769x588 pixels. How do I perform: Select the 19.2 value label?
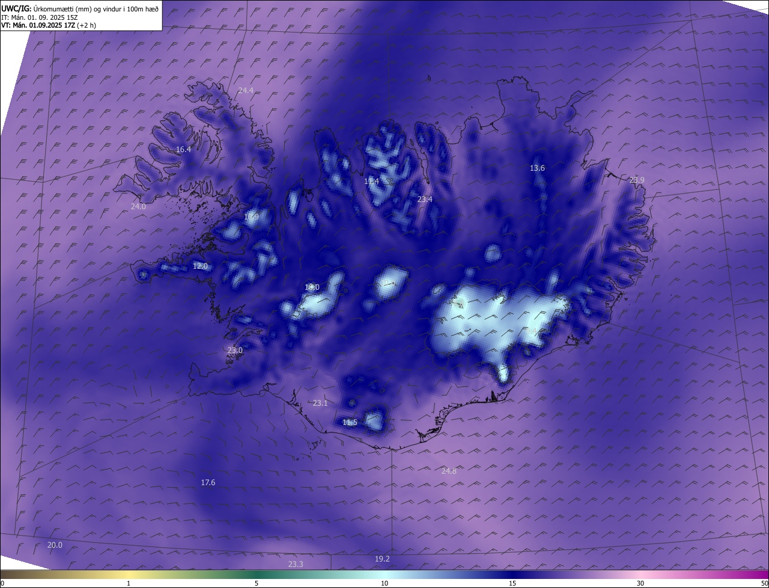click(x=382, y=559)
